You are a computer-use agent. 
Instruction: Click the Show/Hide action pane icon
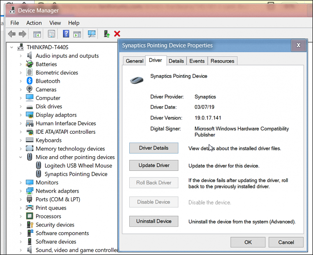pyautogui.click(x=77, y=34)
